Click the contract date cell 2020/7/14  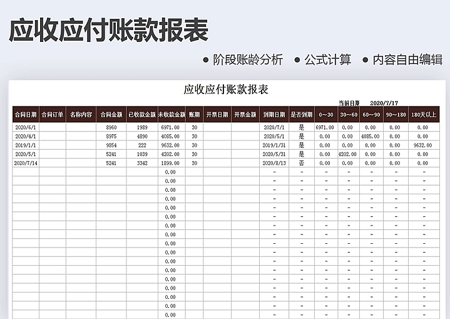(x=26, y=163)
